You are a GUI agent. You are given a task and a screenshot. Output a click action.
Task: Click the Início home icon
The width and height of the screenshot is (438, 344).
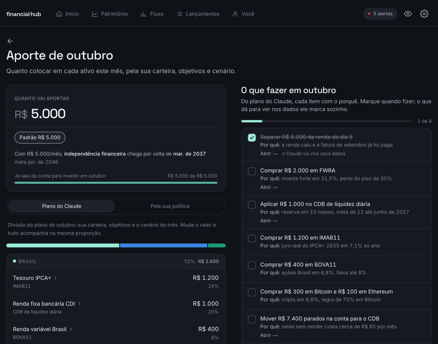(59, 14)
